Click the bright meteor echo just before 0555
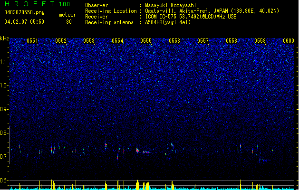 pos(137,151)
